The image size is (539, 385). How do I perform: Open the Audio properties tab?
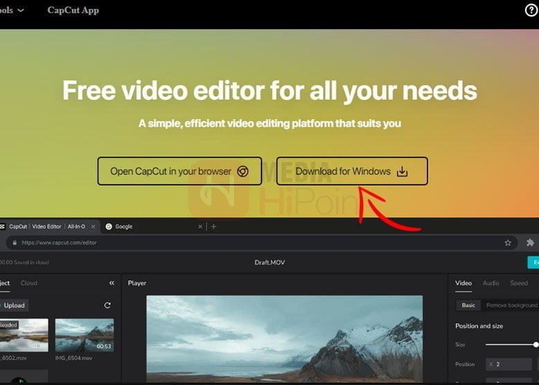point(491,283)
